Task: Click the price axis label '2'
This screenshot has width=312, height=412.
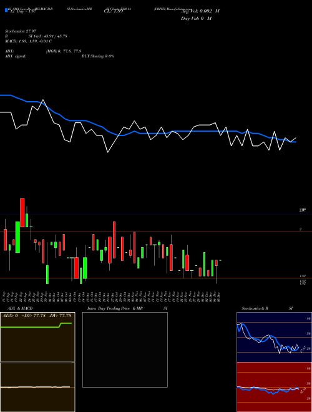Action: click(300, 229)
